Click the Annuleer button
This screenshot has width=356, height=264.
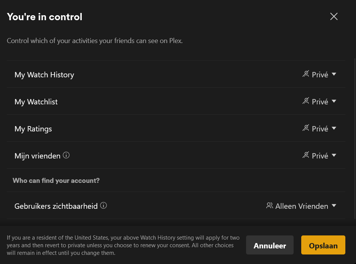coord(270,245)
